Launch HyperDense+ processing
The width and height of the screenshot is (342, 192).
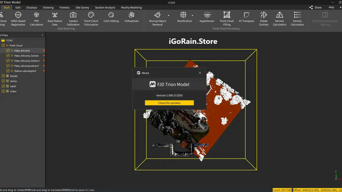207,17
